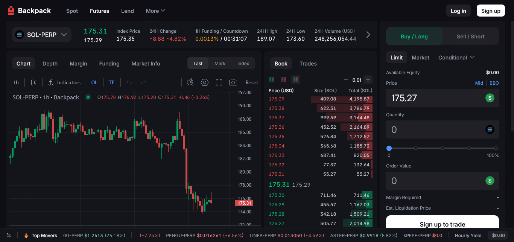Viewport: 514px width, 242px height.
Task: Switch to the Trades tab
Action: [x=308, y=63]
